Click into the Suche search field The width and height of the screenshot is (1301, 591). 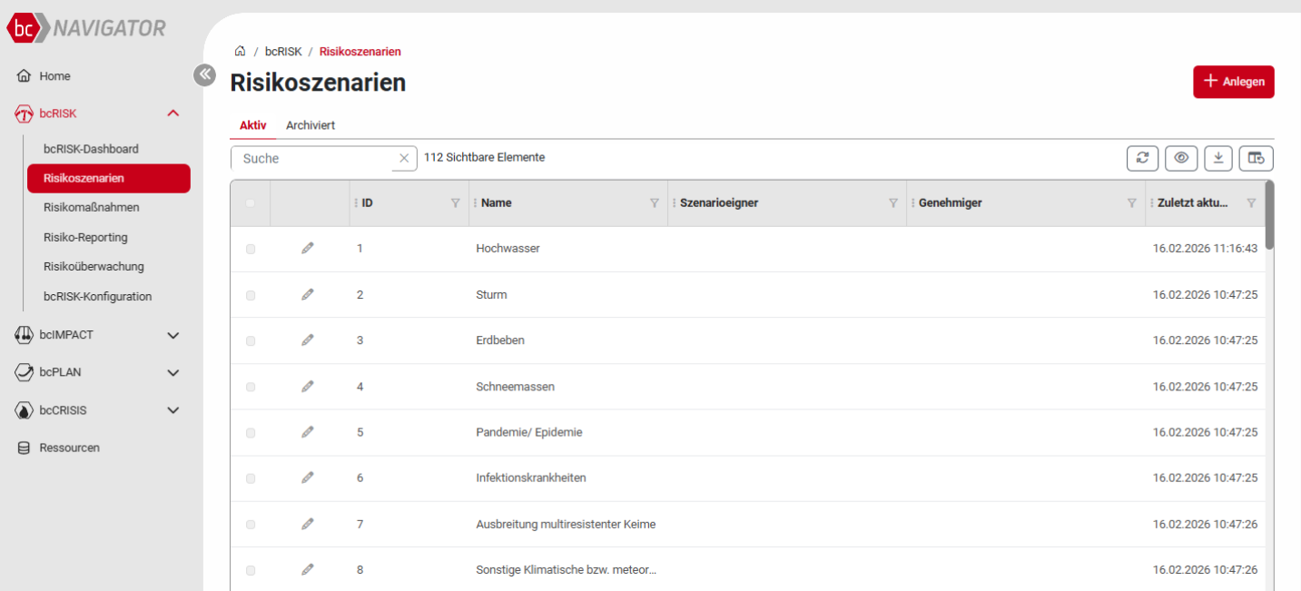316,158
